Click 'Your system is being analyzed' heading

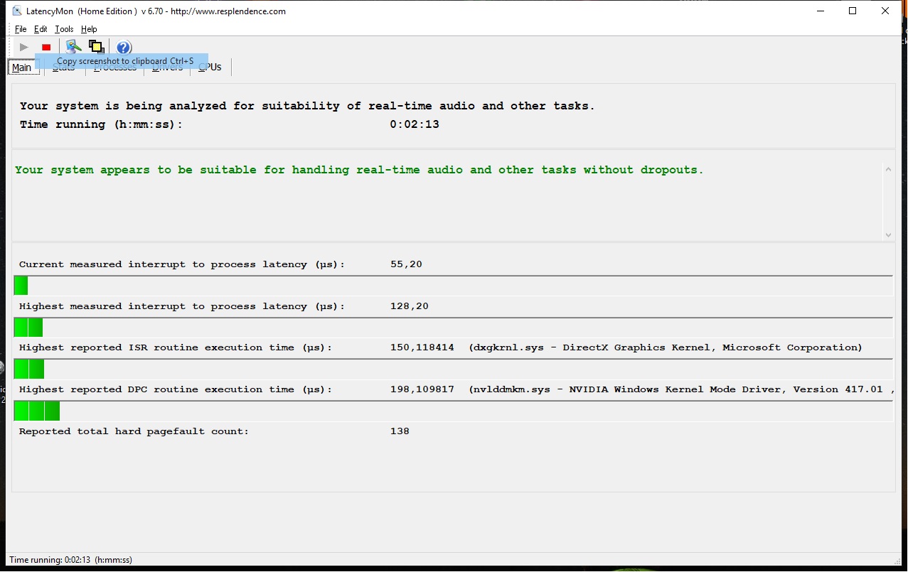tap(307, 106)
